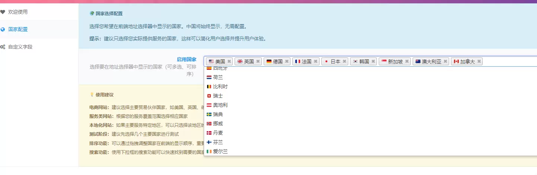Viewport: 537px width, 175px height.
Task: Click the lightbulb icon before 使用建议
Action: [92, 95]
